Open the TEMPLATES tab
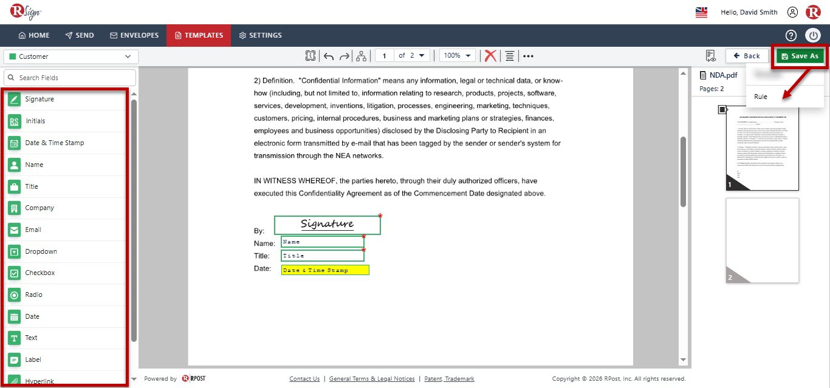Viewport: 830px width, 388px height. coord(199,35)
